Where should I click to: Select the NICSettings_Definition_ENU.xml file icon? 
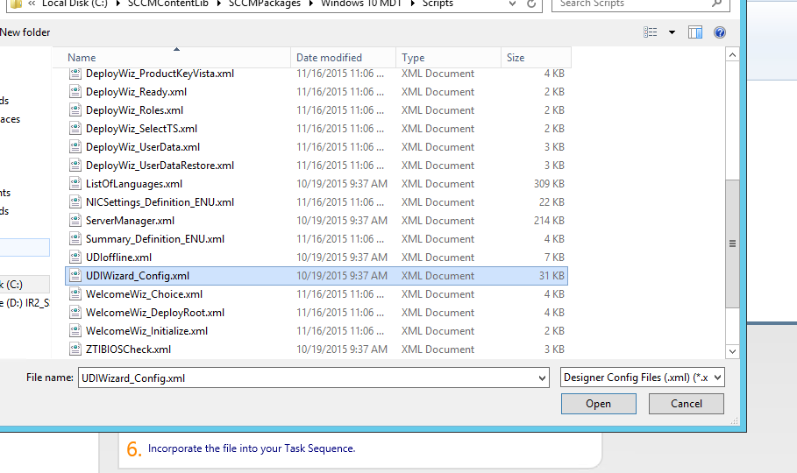pos(75,202)
